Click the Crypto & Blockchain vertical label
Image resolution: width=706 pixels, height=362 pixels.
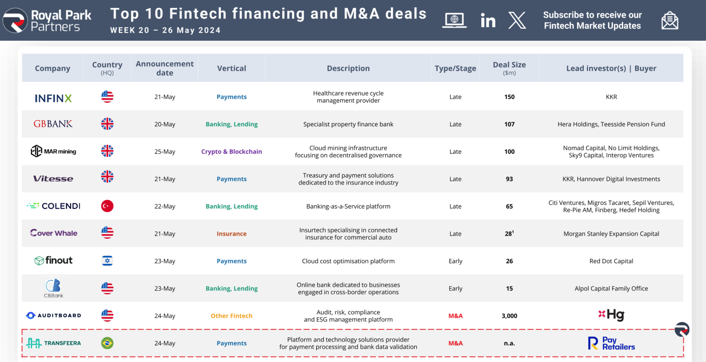232,151
